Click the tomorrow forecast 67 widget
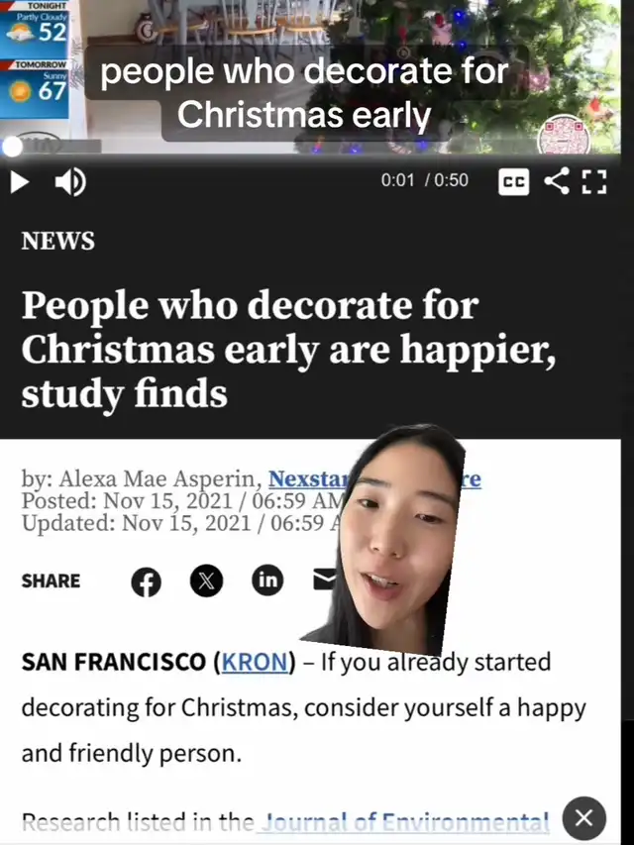 pyautogui.click(x=34, y=88)
